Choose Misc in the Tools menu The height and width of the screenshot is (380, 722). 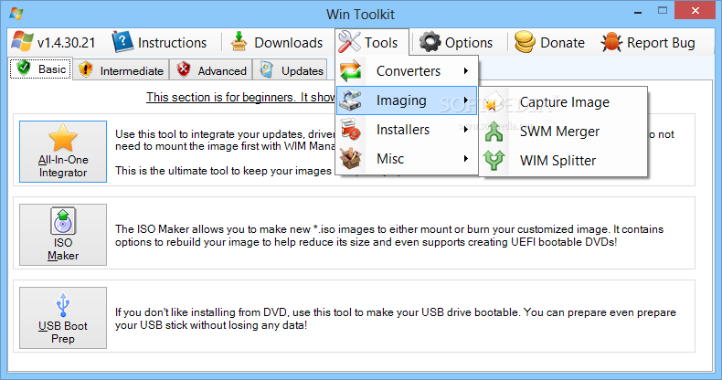tap(407, 159)
